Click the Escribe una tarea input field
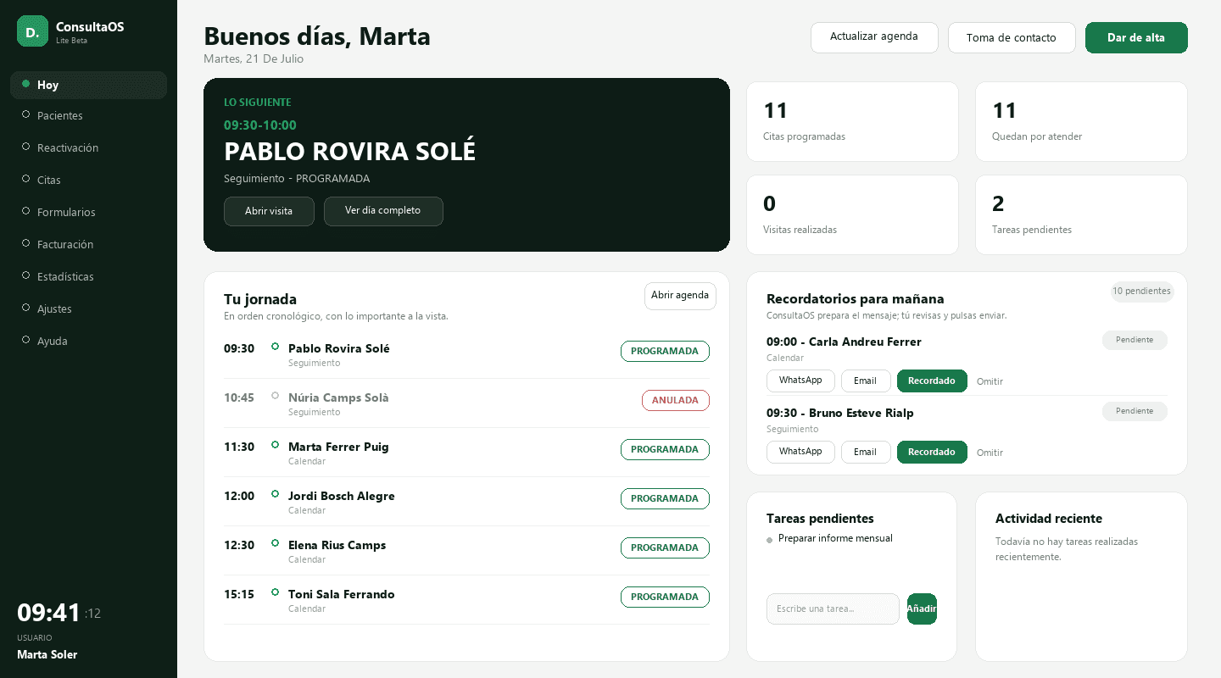Screen dimensions: 1221x678 833,609
